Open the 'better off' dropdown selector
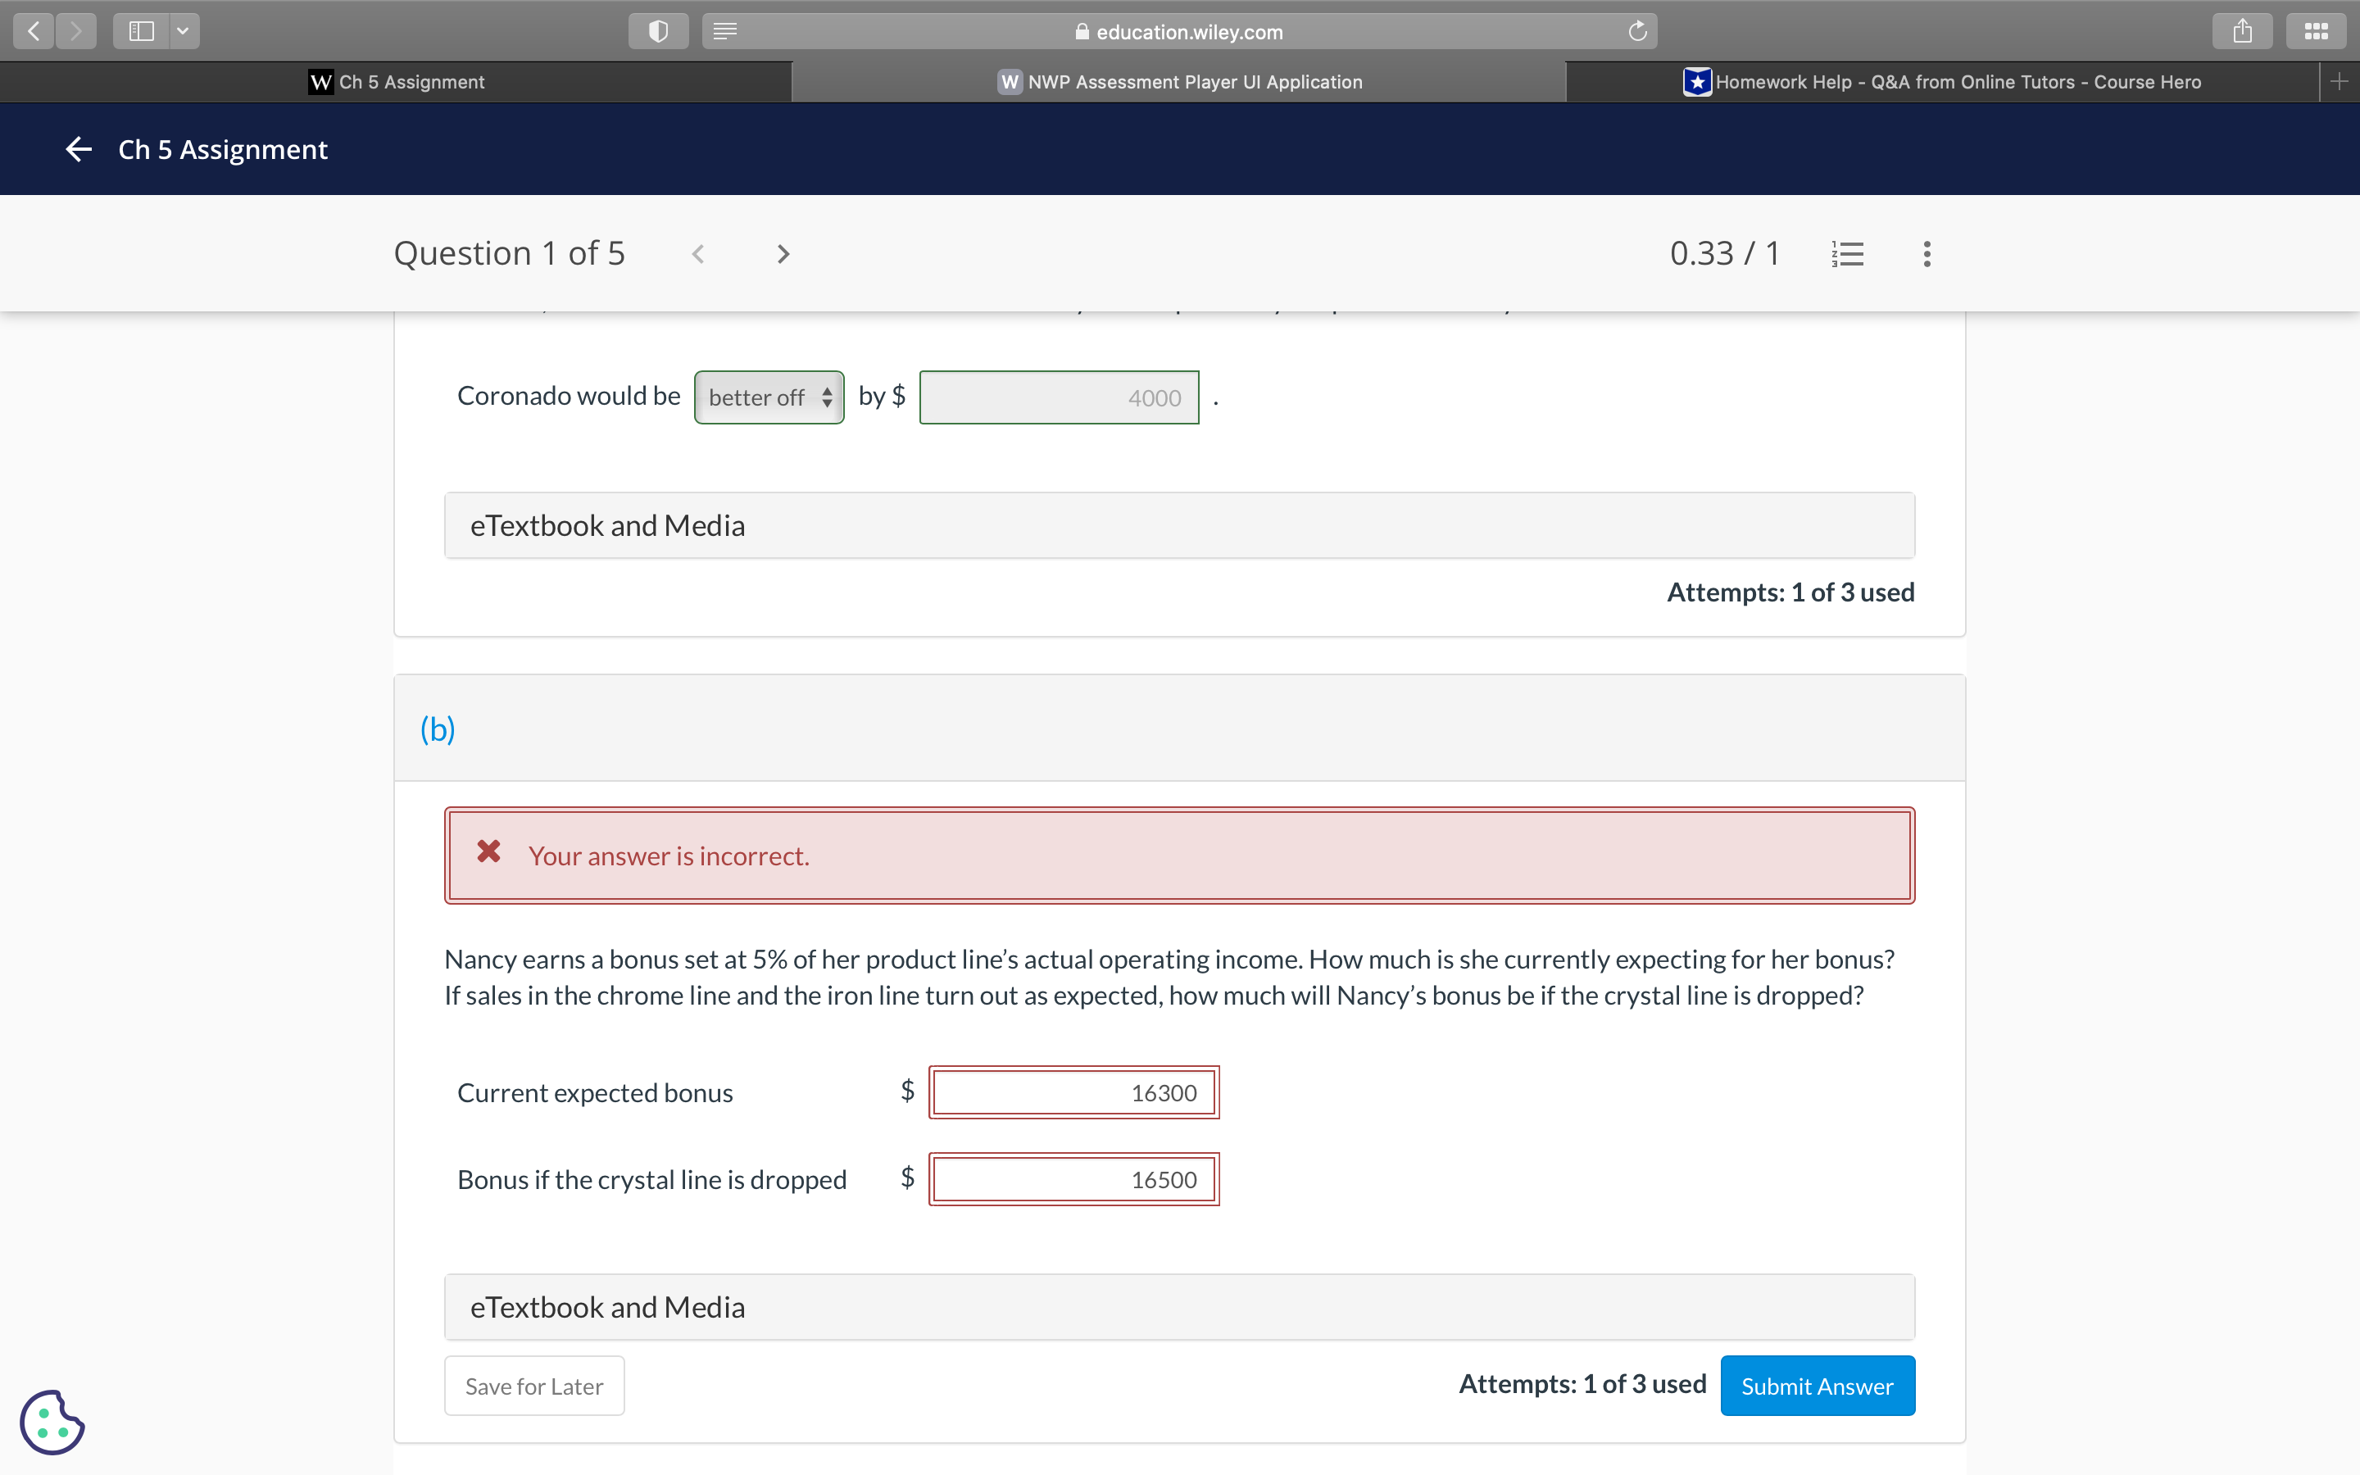 (x=768, y=396)
